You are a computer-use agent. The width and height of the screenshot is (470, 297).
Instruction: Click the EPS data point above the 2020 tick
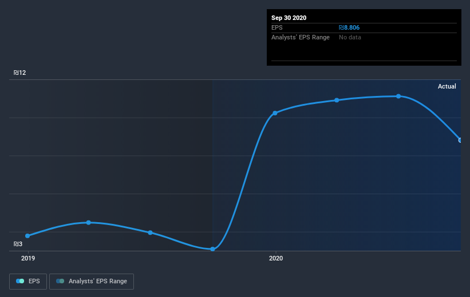pos(275,113)
